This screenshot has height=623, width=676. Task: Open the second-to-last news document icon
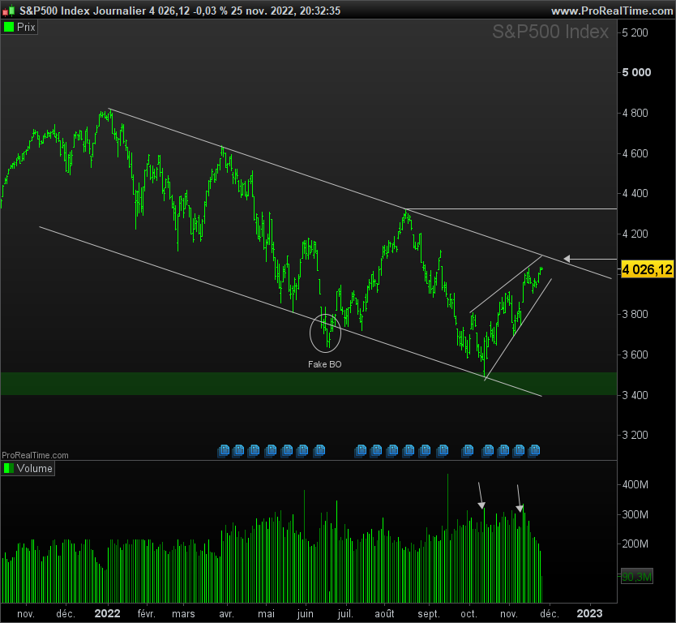[519, 451]
